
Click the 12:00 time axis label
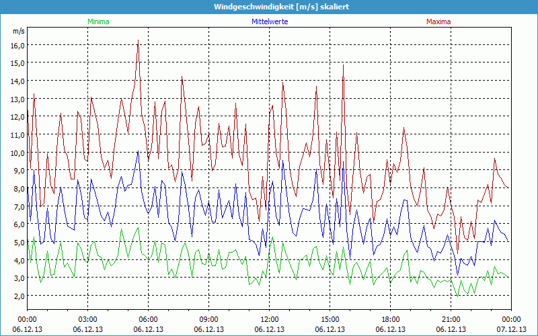pyautogui.click(x=270, y=320)
